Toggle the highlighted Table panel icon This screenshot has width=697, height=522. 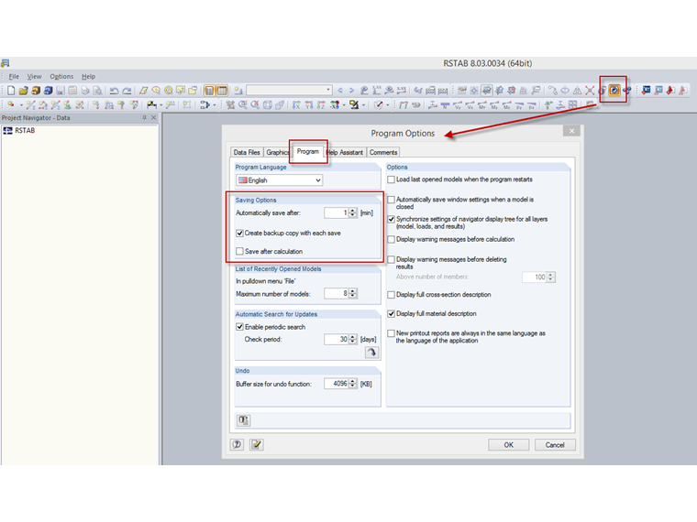(222, 91)
